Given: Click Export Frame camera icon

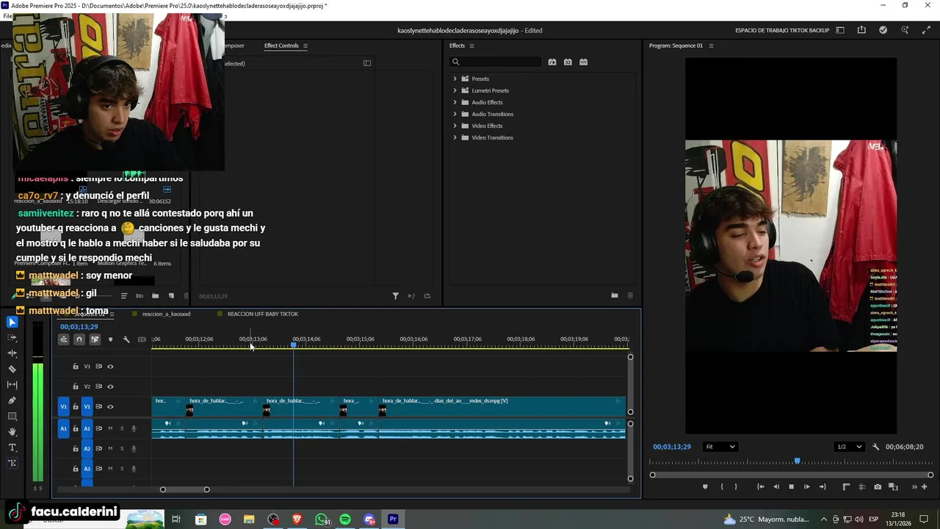Looking at the screenshot, I should [x=878, y=486].
